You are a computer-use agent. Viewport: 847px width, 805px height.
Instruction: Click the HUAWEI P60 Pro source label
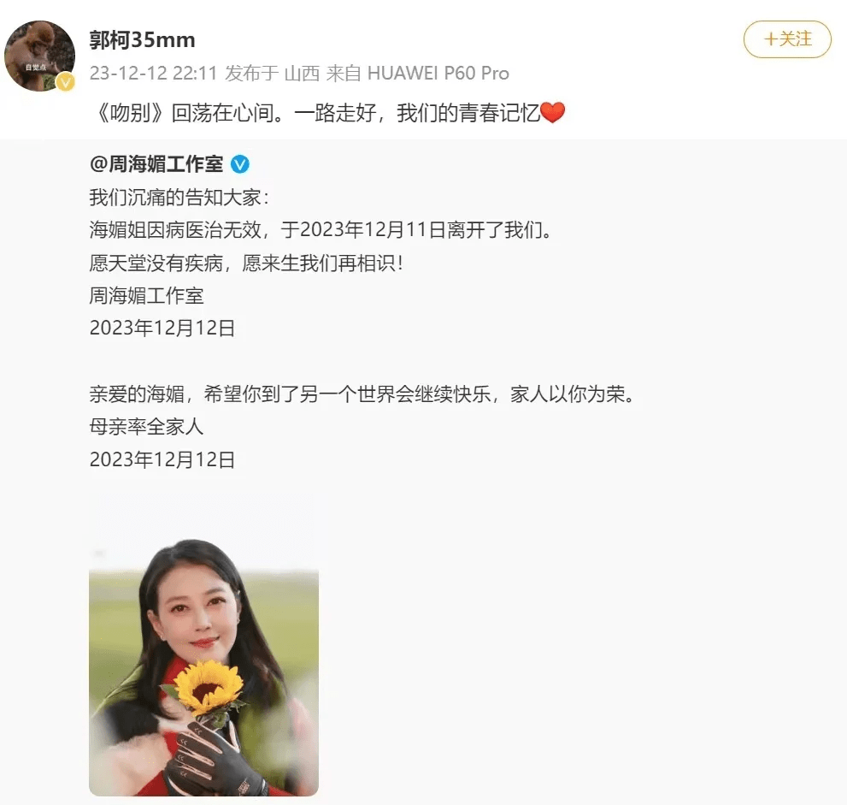pos(438,73)
